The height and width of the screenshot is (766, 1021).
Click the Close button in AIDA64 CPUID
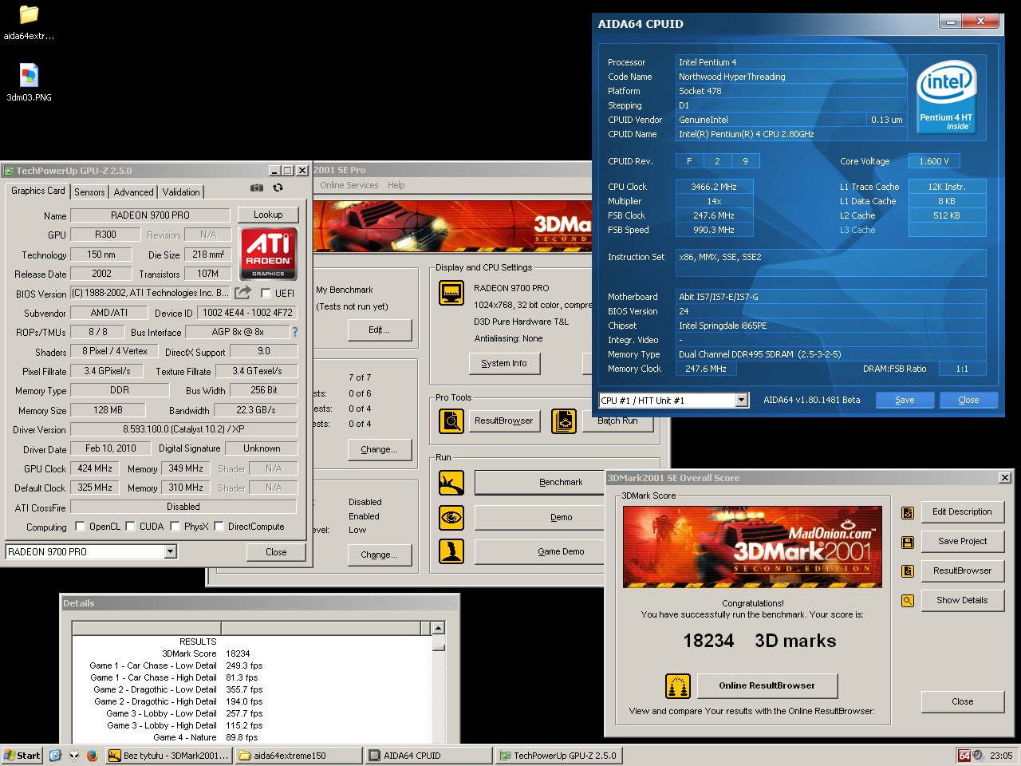point(968,400)
